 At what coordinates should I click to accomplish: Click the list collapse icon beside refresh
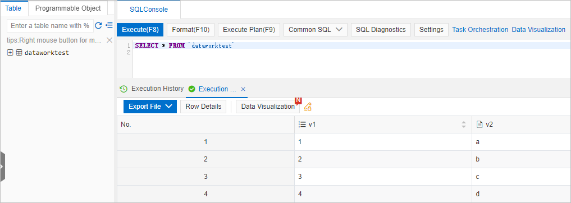(x=109, y=25)
